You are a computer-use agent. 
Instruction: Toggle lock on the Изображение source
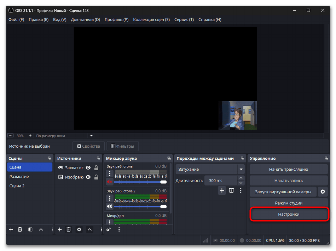pyautogui.click(x=96, y=177)
